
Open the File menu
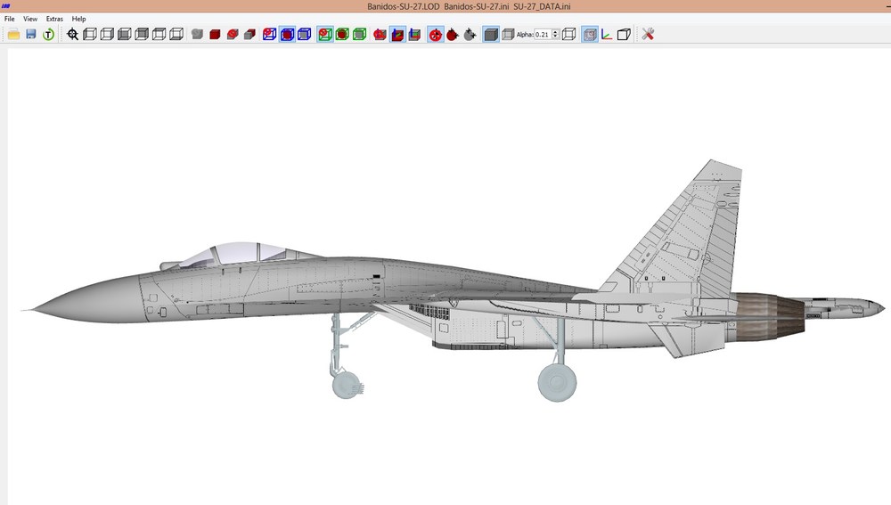[x=10, y=19]
